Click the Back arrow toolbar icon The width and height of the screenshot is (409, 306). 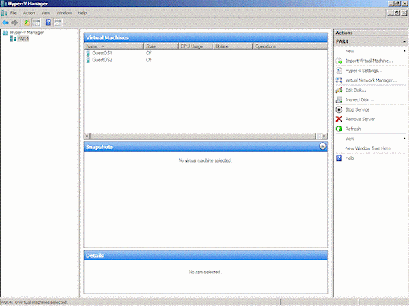(x=5, y=23)
